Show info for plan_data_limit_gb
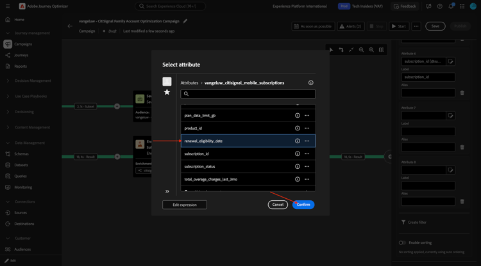This screenshot has height=266, width=481. (297, 116)
